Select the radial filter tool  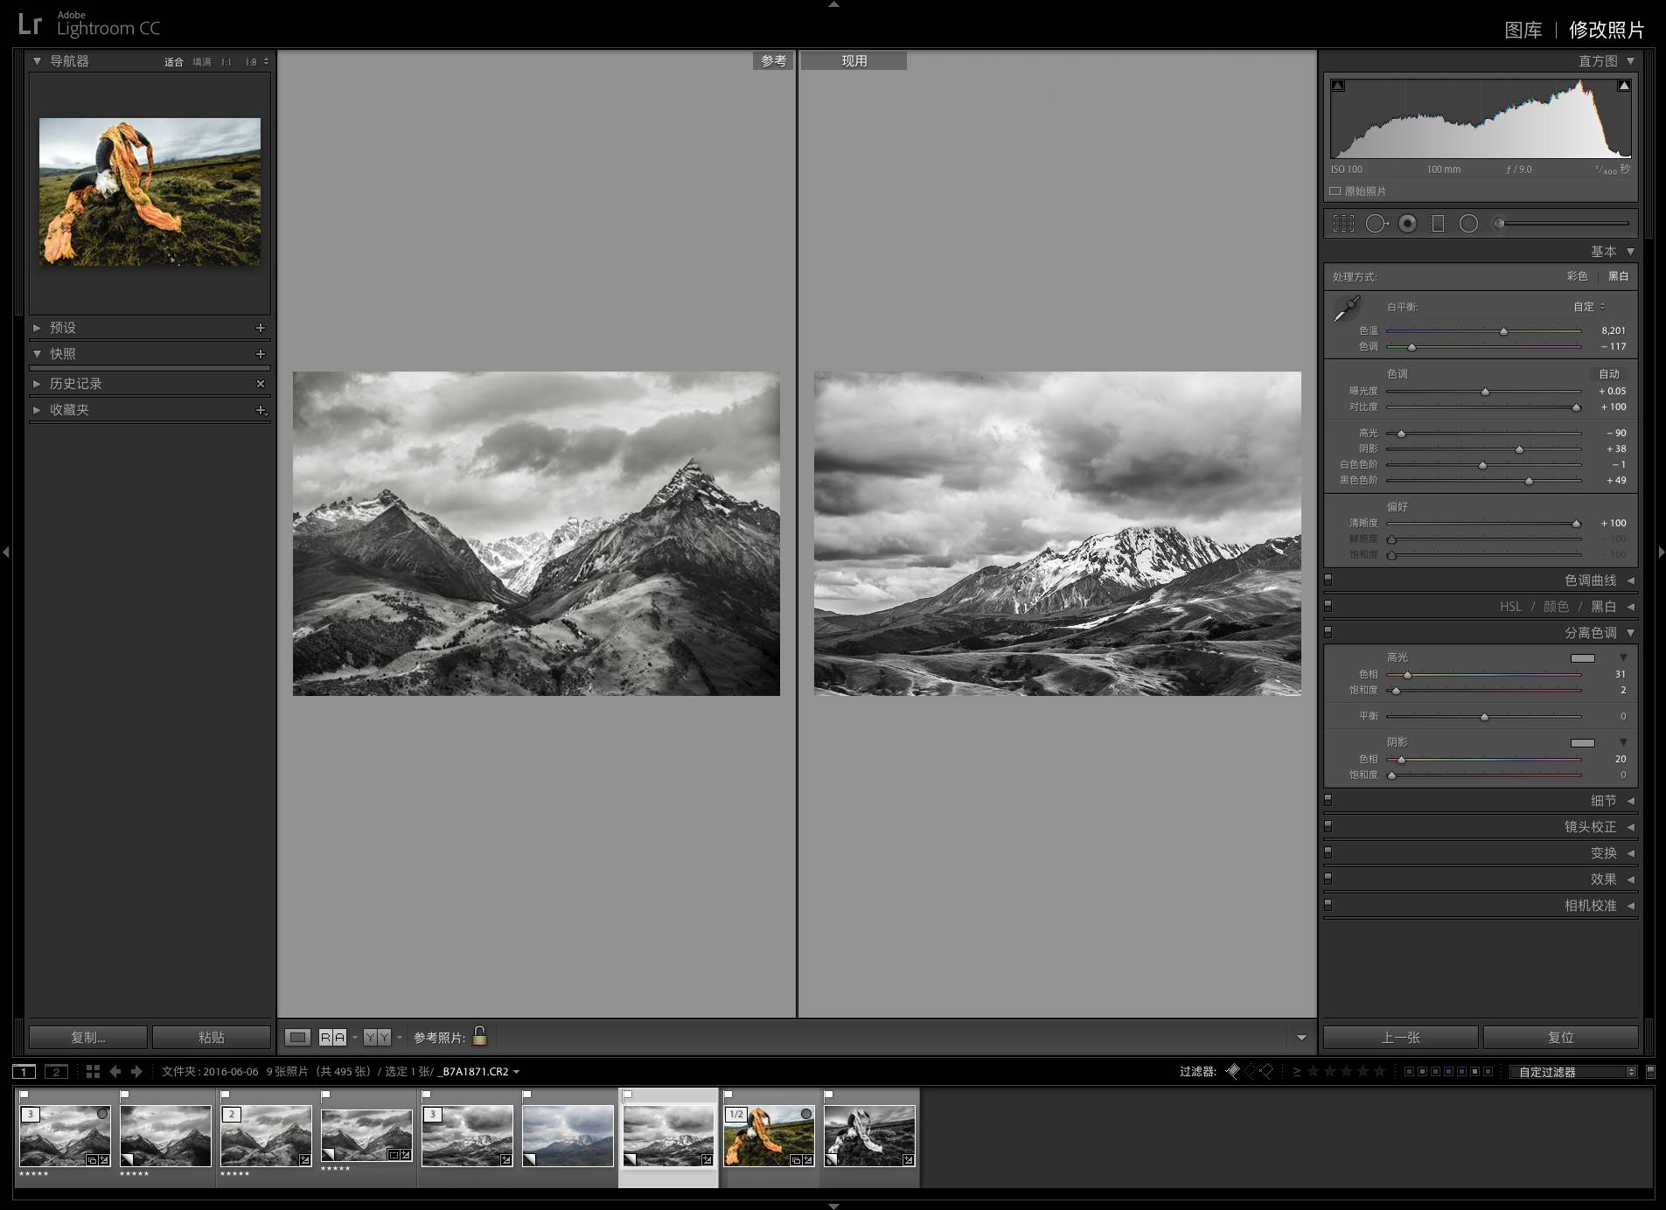tap(1469, 224)
